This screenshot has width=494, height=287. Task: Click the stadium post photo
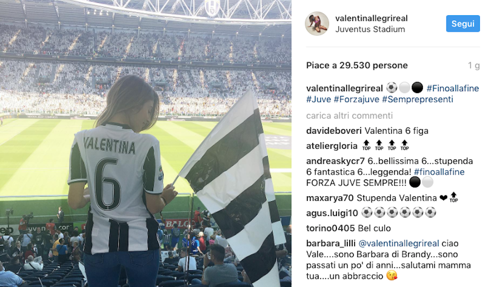[146, 143]
